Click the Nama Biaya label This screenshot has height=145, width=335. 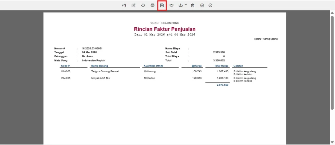tap(172, 48)
